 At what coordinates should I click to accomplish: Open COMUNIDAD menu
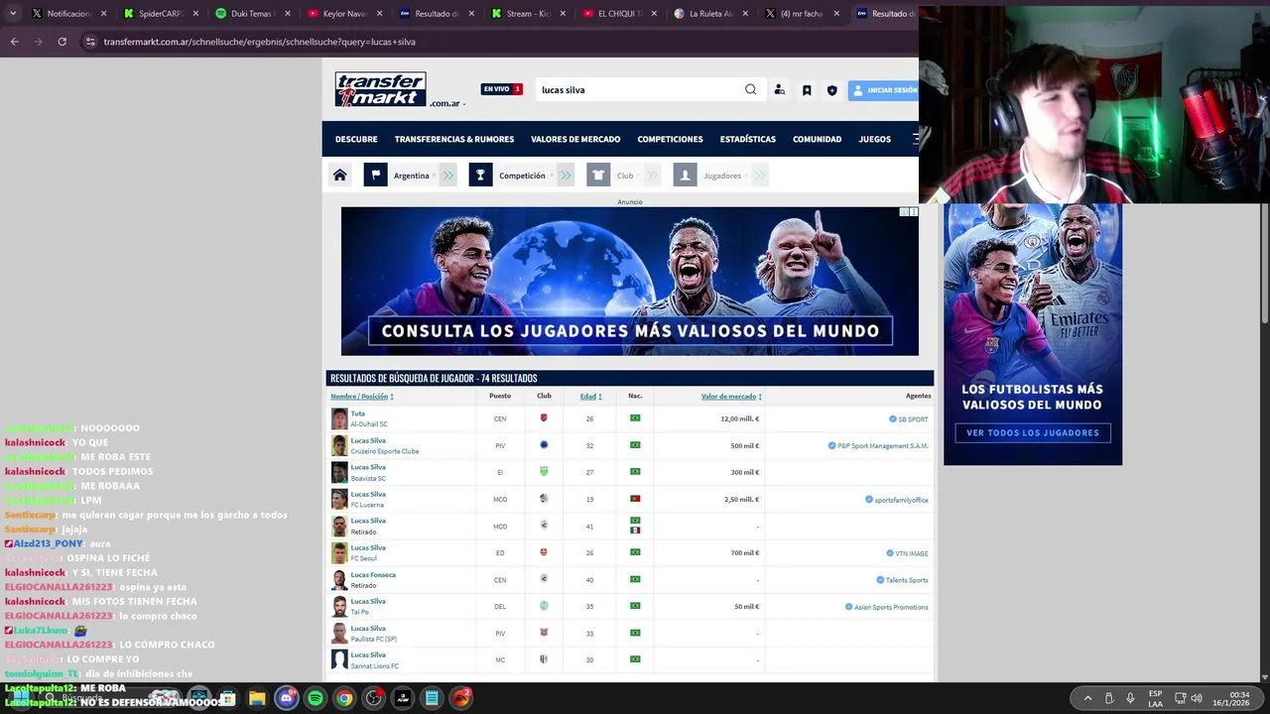[817, 139]
